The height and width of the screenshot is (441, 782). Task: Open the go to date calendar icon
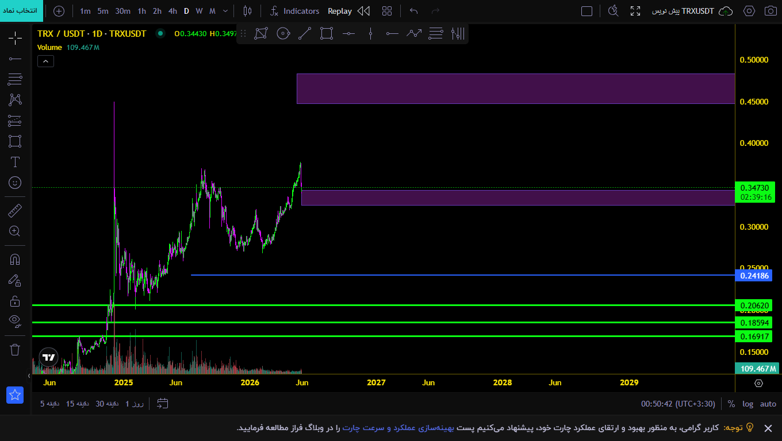[163, 404]
